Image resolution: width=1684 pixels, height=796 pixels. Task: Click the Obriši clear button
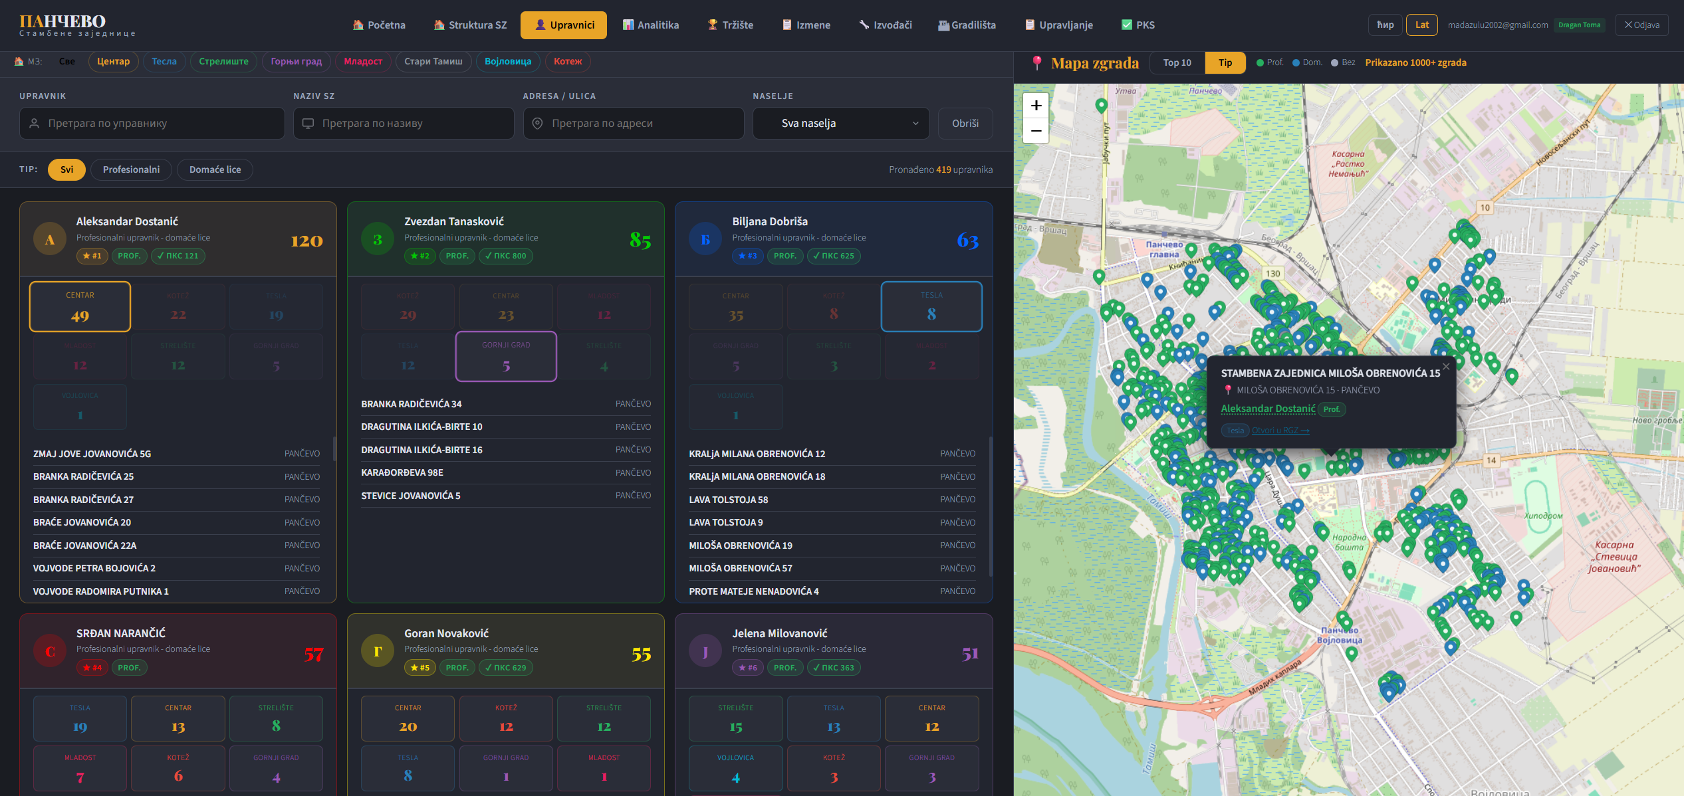965,124
